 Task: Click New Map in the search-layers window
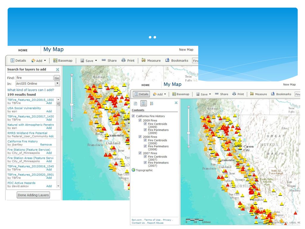click(186, 50)
